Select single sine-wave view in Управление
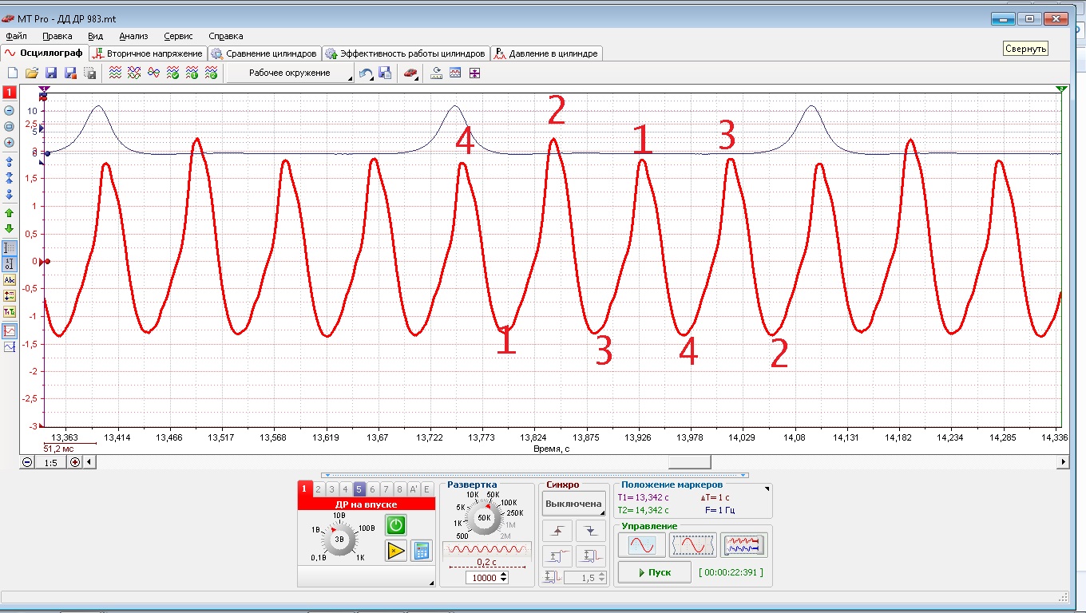The height and width of the screenshot is (613, 1086). coord(641,545)
